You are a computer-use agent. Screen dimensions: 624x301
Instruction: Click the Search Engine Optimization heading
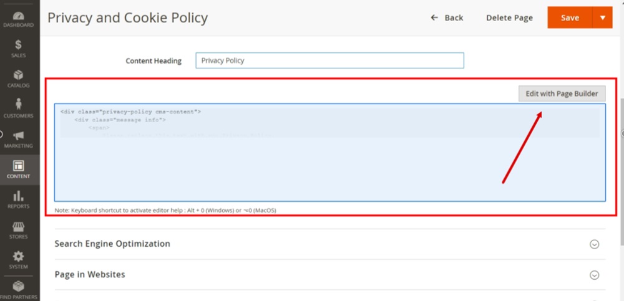[x=112, y=244]
